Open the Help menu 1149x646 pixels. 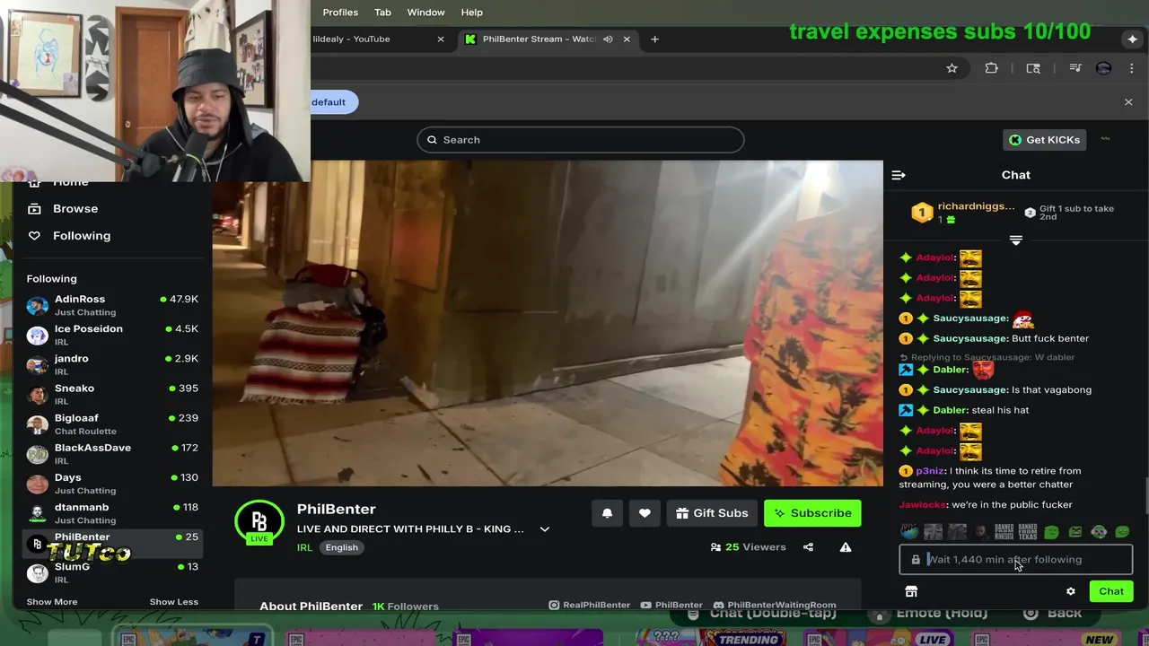click(472, 13)
